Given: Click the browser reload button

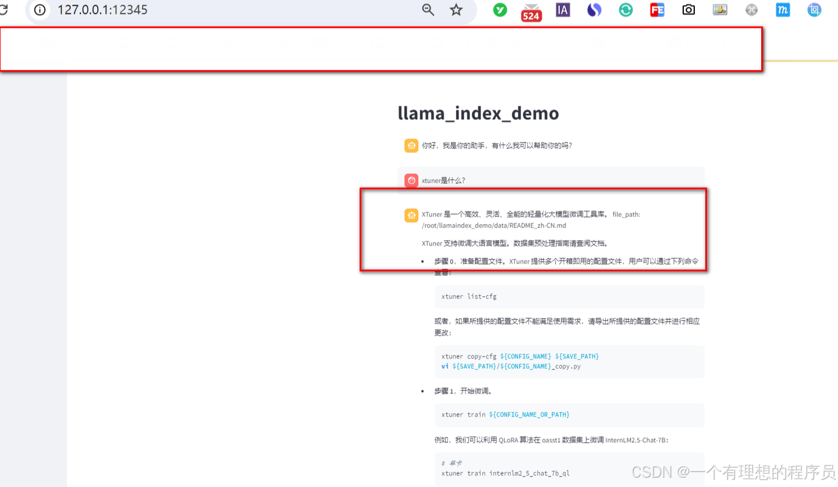Looking at the screenshot, I should pos(3,10).
